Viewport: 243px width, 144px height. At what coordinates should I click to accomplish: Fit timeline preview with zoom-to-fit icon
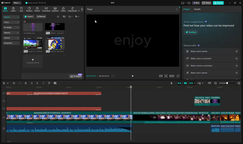tap(210, 83)
